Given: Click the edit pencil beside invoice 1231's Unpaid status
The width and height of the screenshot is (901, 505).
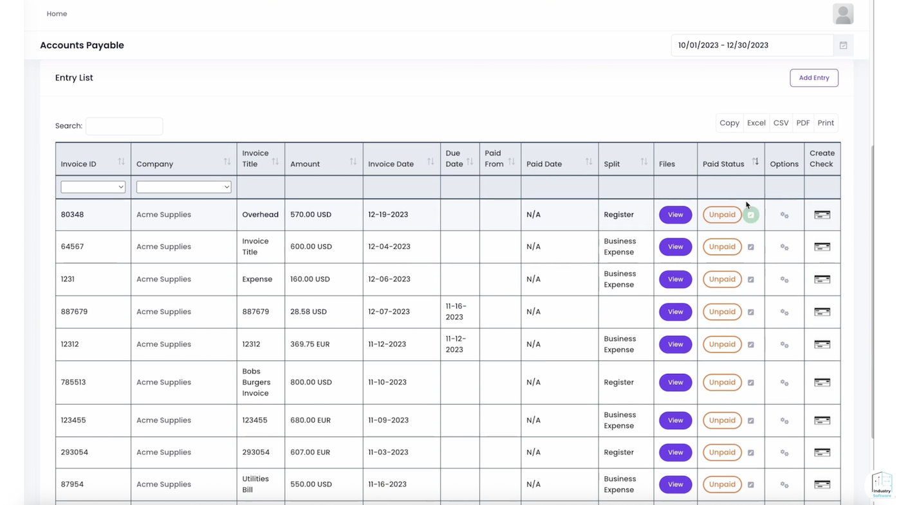Looking at the screenshot, I should point(750,279).
